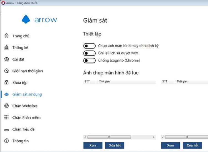This screenshot has width=208, height=152.
Task: Click horizontal scrollbar thumb of first list
Action: click(x=109, y=137)
